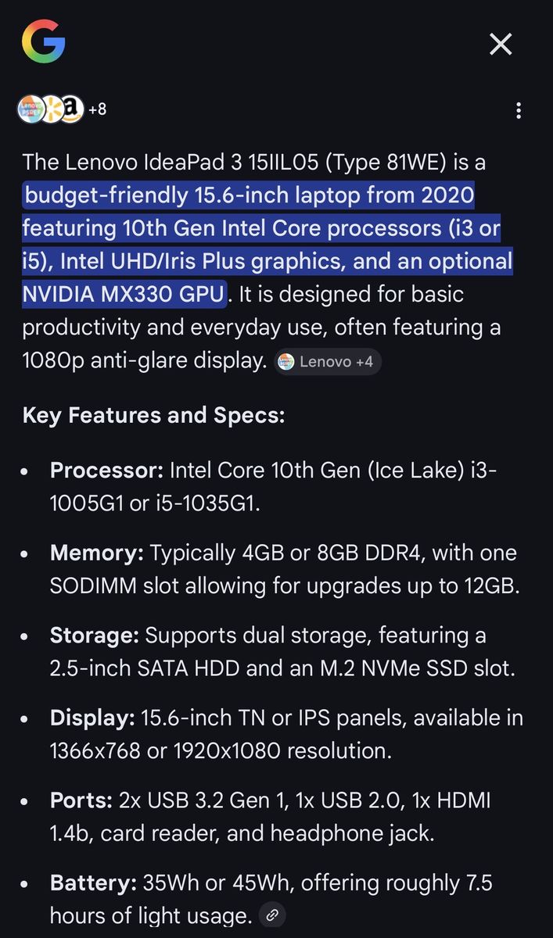Image resolution: width=553 pixels, height=938 pixels.
Task: Click the link icon after battery text
Action: [271, 915]
